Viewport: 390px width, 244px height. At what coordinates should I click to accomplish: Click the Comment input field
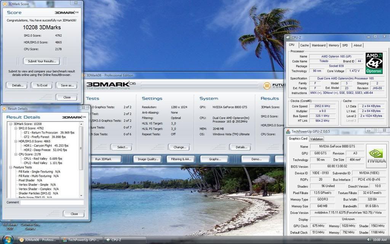[x=52, y=202]
